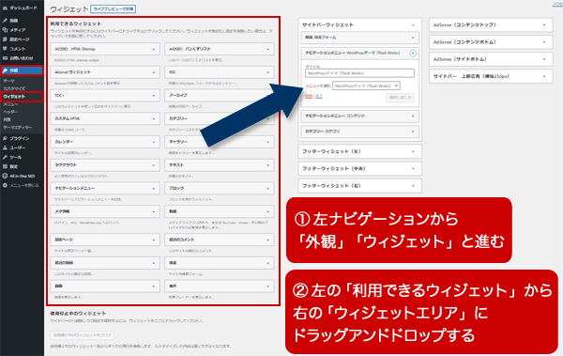This screenshot has height=356, width=563.
Task: Click the All in One SEO icon
Action: 5,176
